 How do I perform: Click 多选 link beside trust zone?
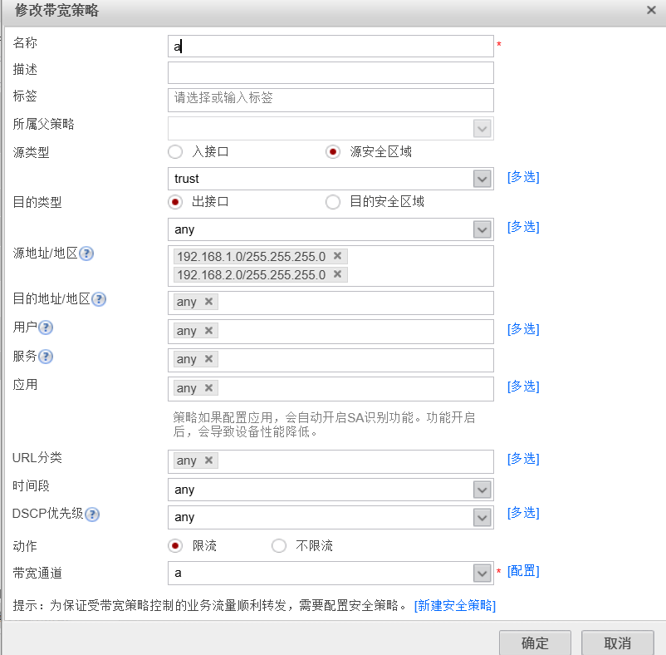[523, 177]
